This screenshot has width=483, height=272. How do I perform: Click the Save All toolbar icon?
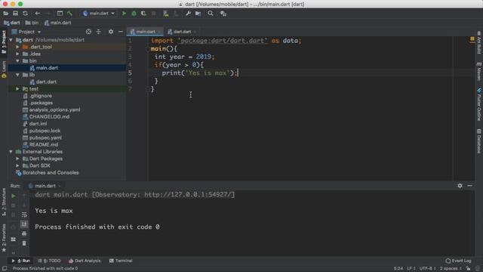(15, 14)
